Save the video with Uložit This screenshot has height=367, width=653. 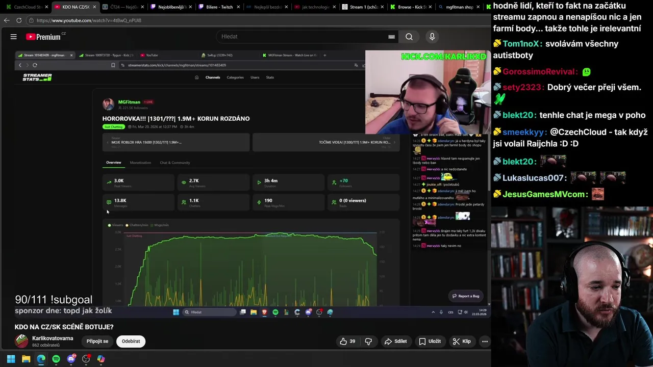coord(430,342)
